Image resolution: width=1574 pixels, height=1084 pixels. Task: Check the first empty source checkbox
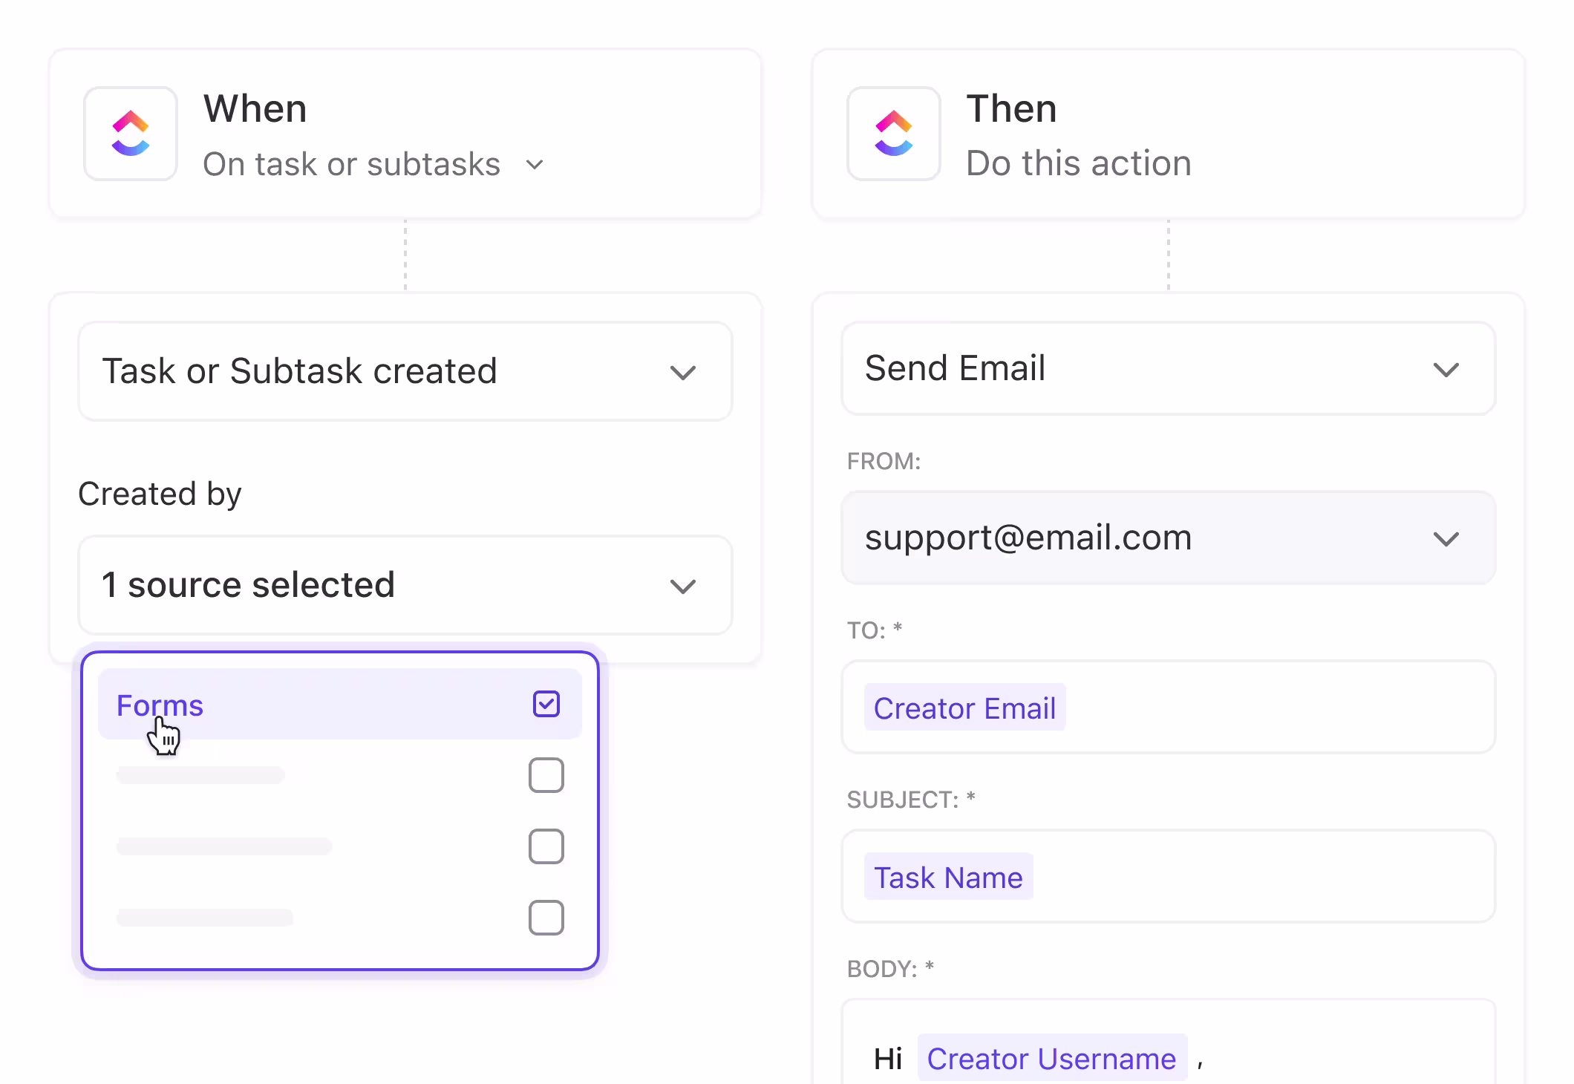[546, 775]
